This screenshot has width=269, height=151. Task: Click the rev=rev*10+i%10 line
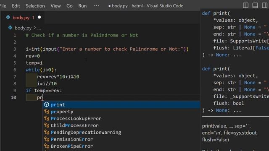58,77
